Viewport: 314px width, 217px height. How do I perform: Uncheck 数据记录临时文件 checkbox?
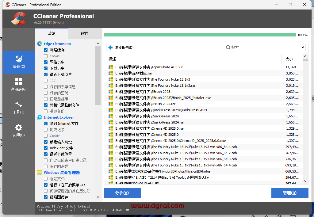pos(46,105)
